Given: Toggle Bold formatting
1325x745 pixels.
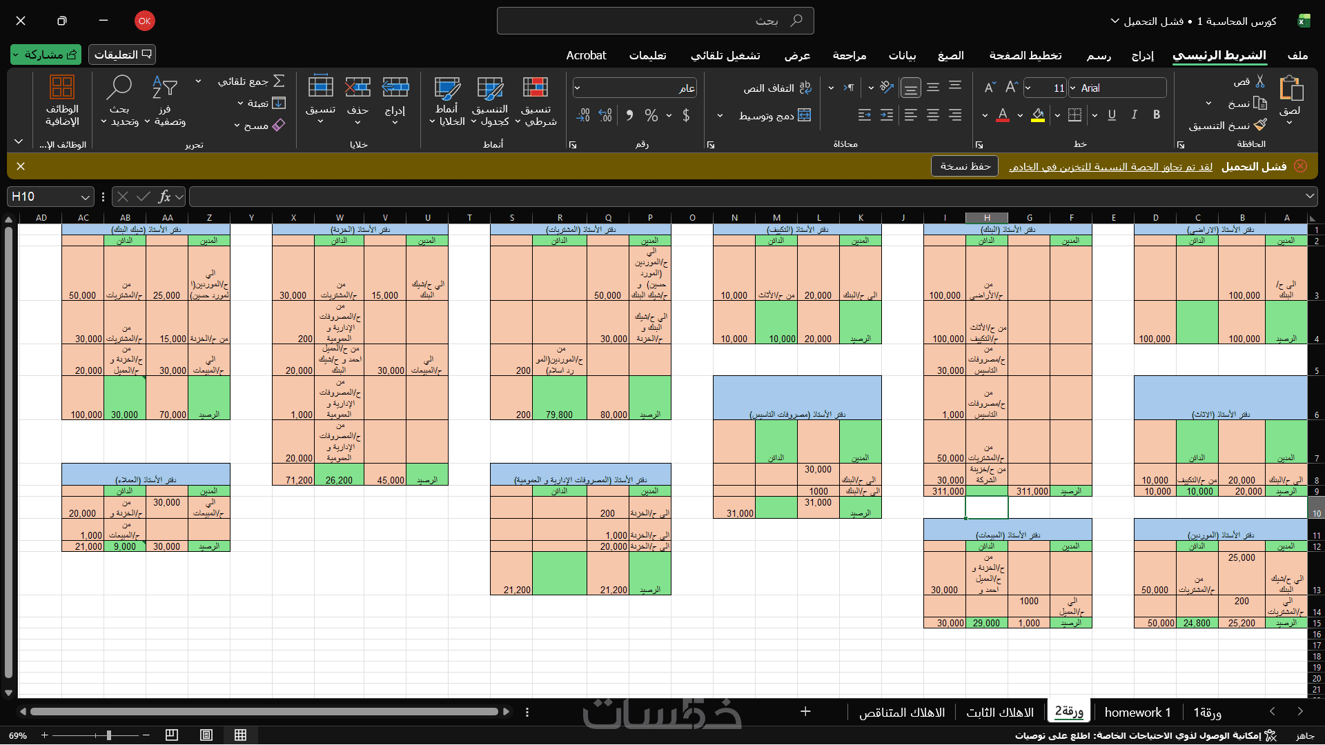Looking at the screenshot, I should tap(1157, 115).
